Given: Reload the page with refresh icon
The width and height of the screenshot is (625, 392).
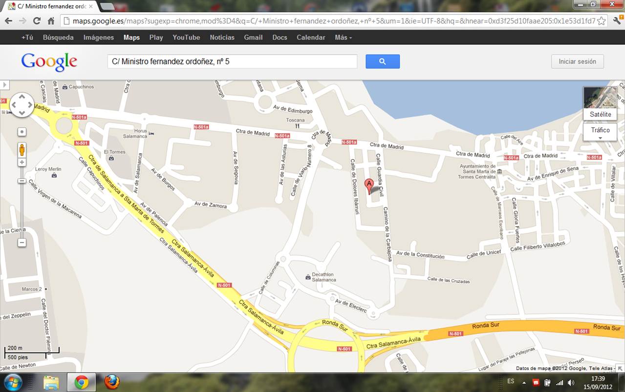Looking at the screenshot, I should [37, 21].
